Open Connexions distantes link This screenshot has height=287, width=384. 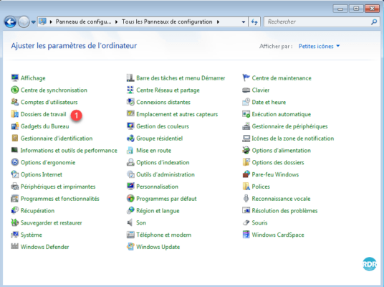[163, 102]
